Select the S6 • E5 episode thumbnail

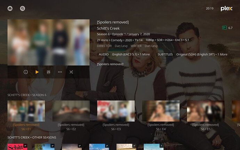pyautogui.click(x=206, y=111)
